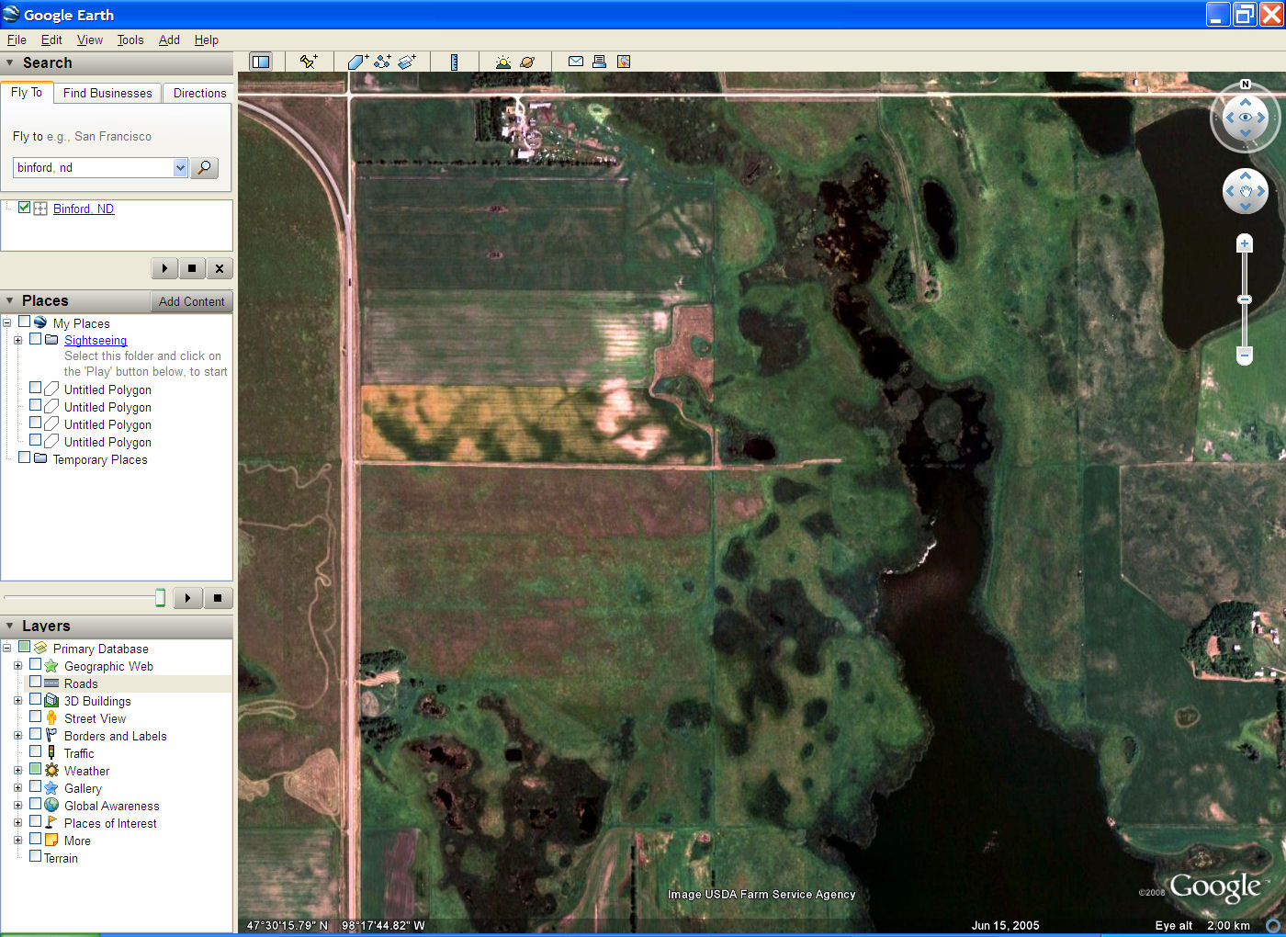
Task: Click the Places opacity slider handle
Action: 160,598
